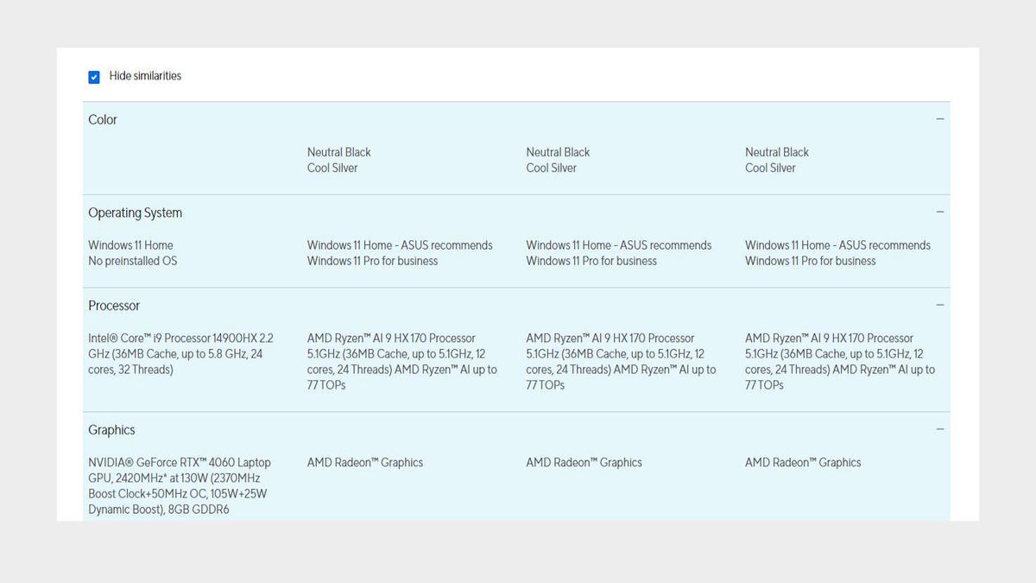
Task: Click the Operating System heading
Action: pyautogui.click(x=136, y=213)
